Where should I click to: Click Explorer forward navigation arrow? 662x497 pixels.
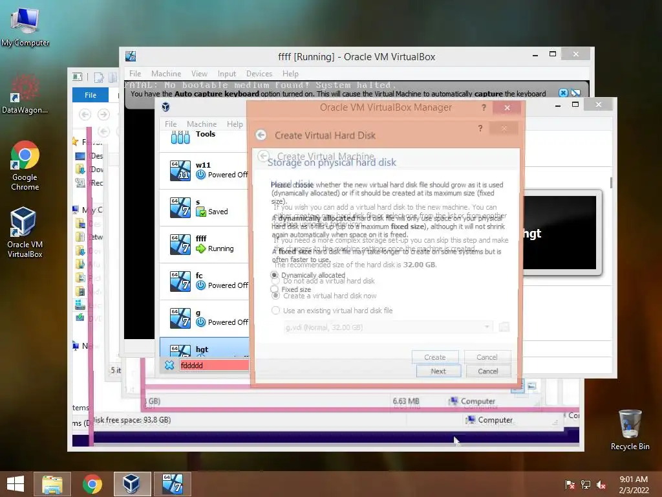pyautogui.click(x=103, y=114)
